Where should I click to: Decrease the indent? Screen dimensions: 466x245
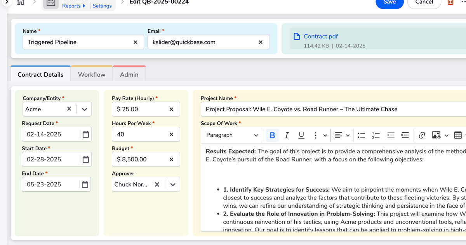(391, 135)
